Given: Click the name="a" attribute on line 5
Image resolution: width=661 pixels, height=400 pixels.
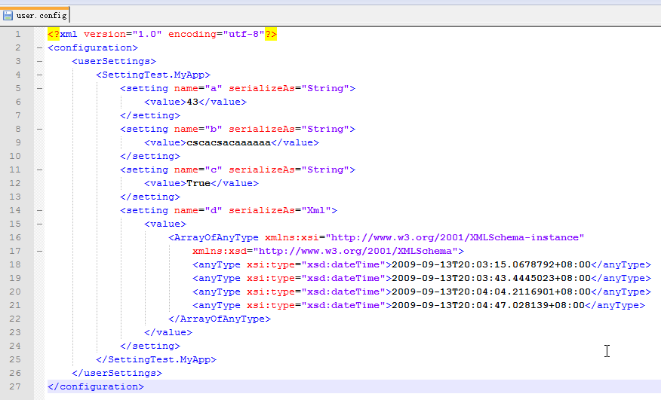Looking at the screenshot, I should 198,88.
